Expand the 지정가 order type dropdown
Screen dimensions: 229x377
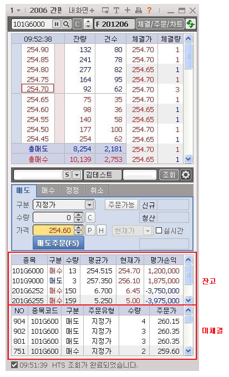[x=89, y=205]
